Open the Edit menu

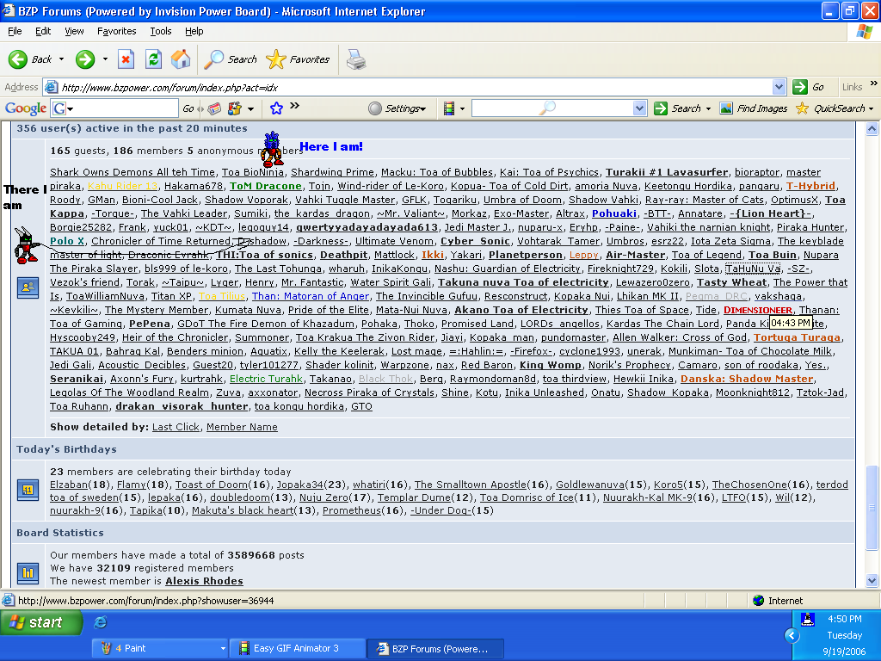pyautogui.click(x=43, y=31)
